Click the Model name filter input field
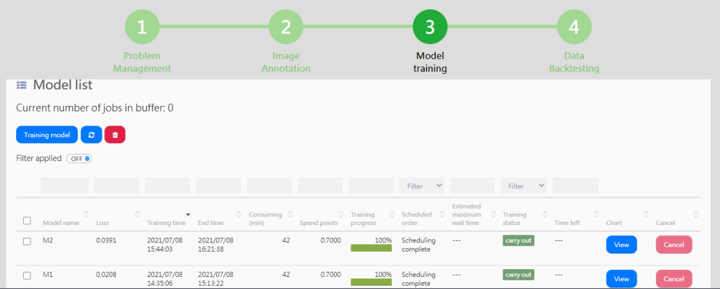Viewport: 720px width, 289px height. click(64, 186)
